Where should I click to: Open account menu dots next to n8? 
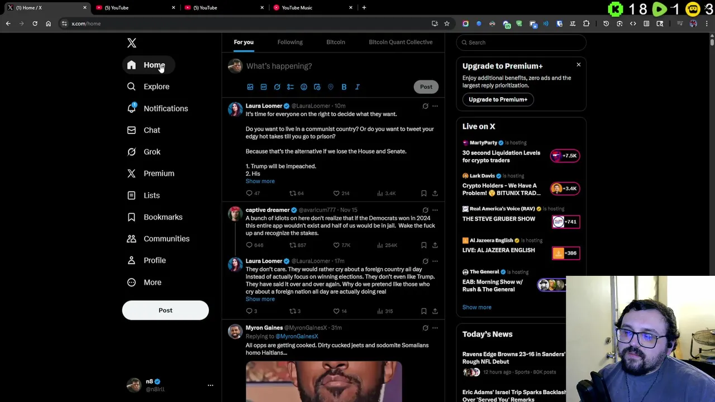(211, 385)
